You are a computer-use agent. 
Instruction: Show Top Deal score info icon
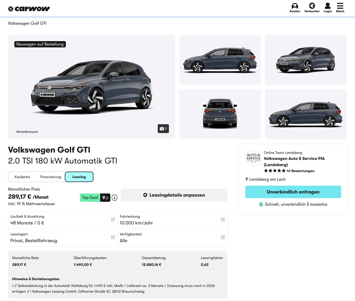(115, 198)
